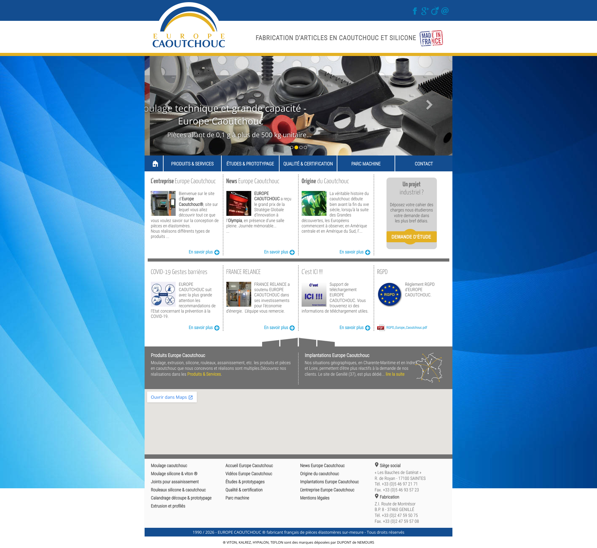Image resolution: width=597 pixels, height=548 pixels.
Task: Open En savoir plus under COVID-19 Gestes barrières
Action: pos(204,328)
